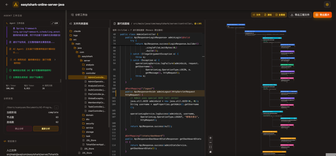Expand the AI 调用完成 log entry chevron

[55, 59]
